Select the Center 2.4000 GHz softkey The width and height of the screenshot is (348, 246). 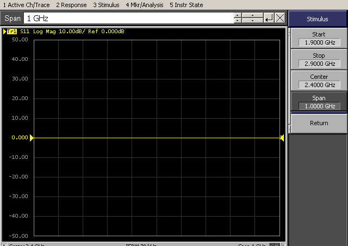pyautogui.click(x=319, y=81)
